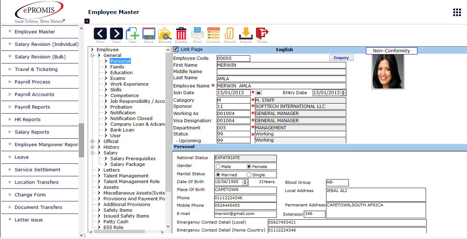Click the Enquiry button

click(x=341, y=58)
